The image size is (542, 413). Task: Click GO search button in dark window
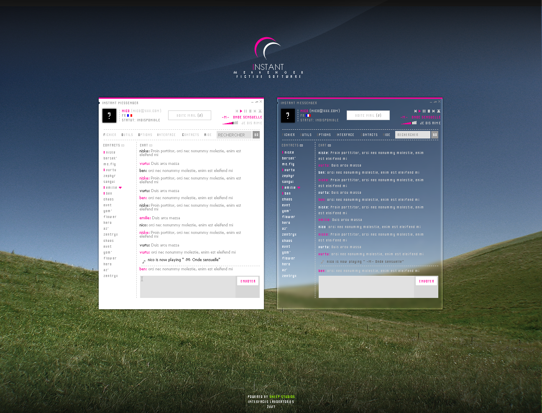click(435, 135)
